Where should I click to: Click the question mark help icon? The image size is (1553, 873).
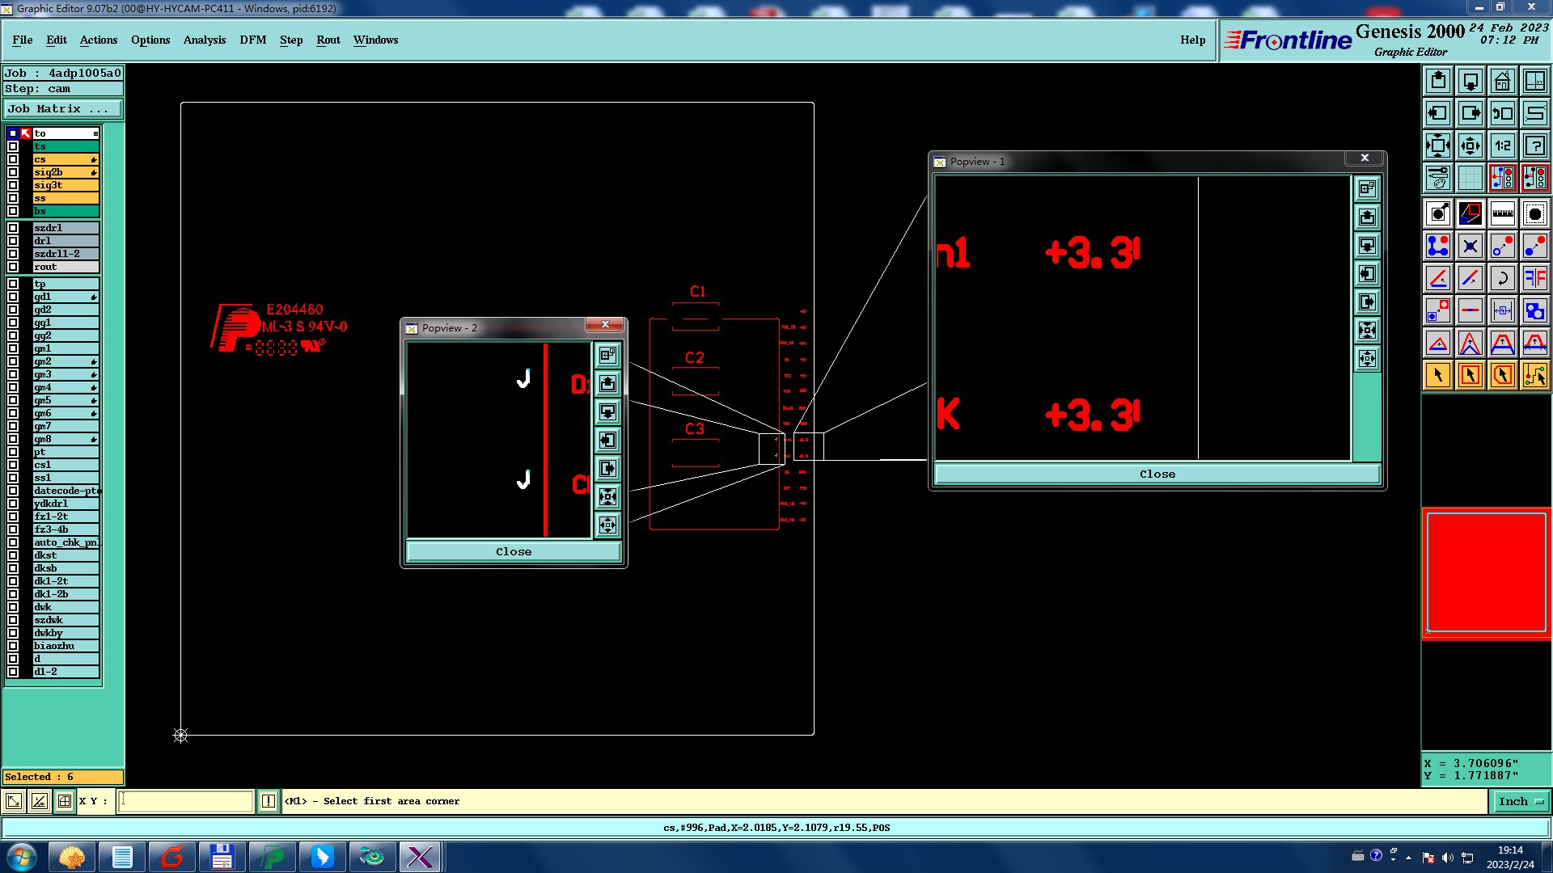tap(1534, 145)
